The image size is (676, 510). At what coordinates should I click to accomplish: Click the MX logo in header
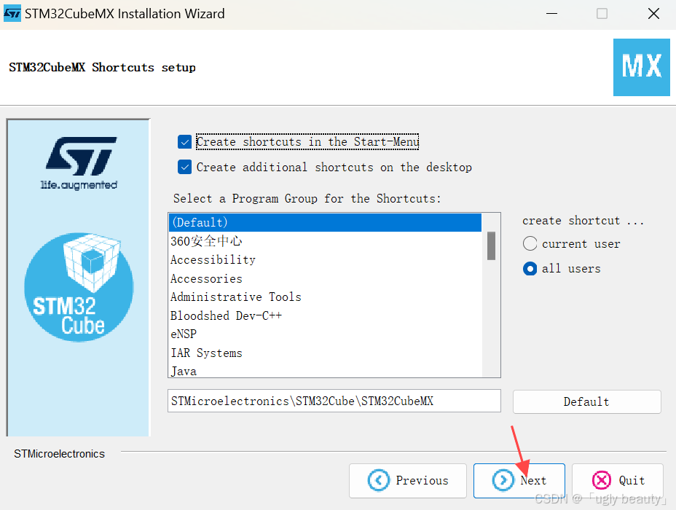642,67
